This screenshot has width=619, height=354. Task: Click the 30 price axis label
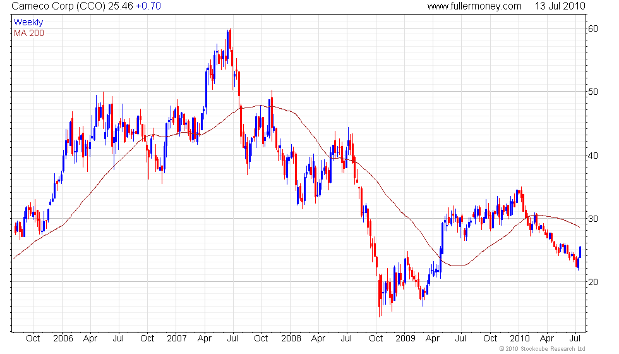pyautogui.click(x=593, y=219)
